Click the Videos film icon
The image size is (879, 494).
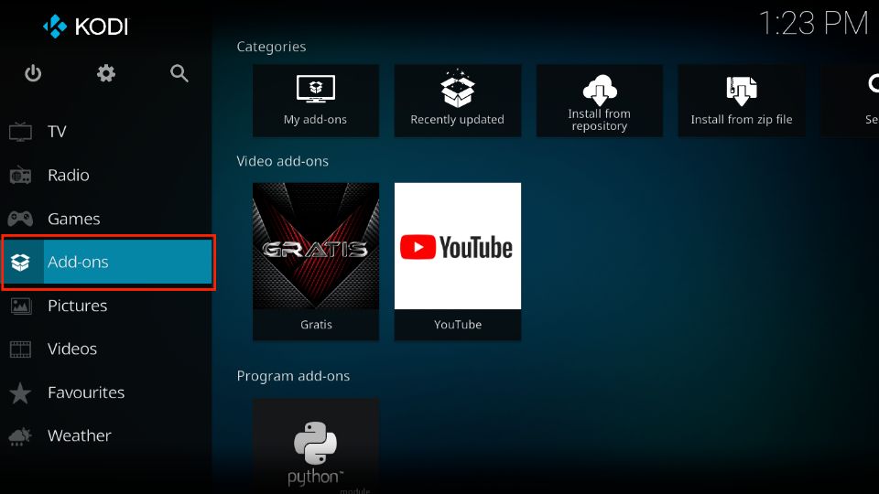click(x=21, y=349)
